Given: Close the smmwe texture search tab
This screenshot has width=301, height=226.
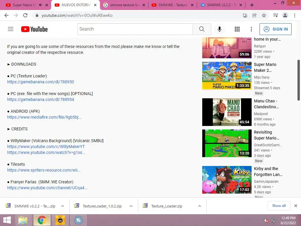Looking at the screenshot, I should [x=143, y=5].
